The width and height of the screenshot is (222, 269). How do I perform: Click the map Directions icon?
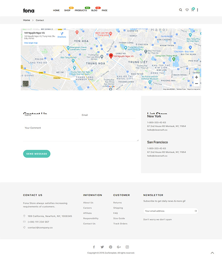click(62, 34)
